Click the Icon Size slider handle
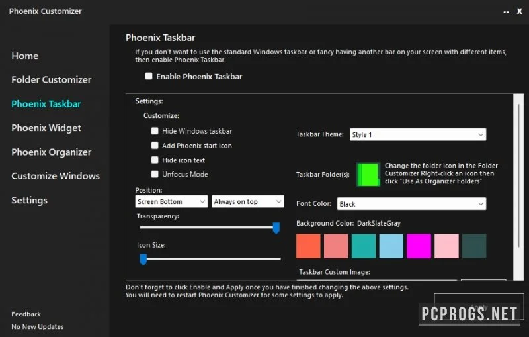Viewport: 529px width, 337px height. pos(143,260)
